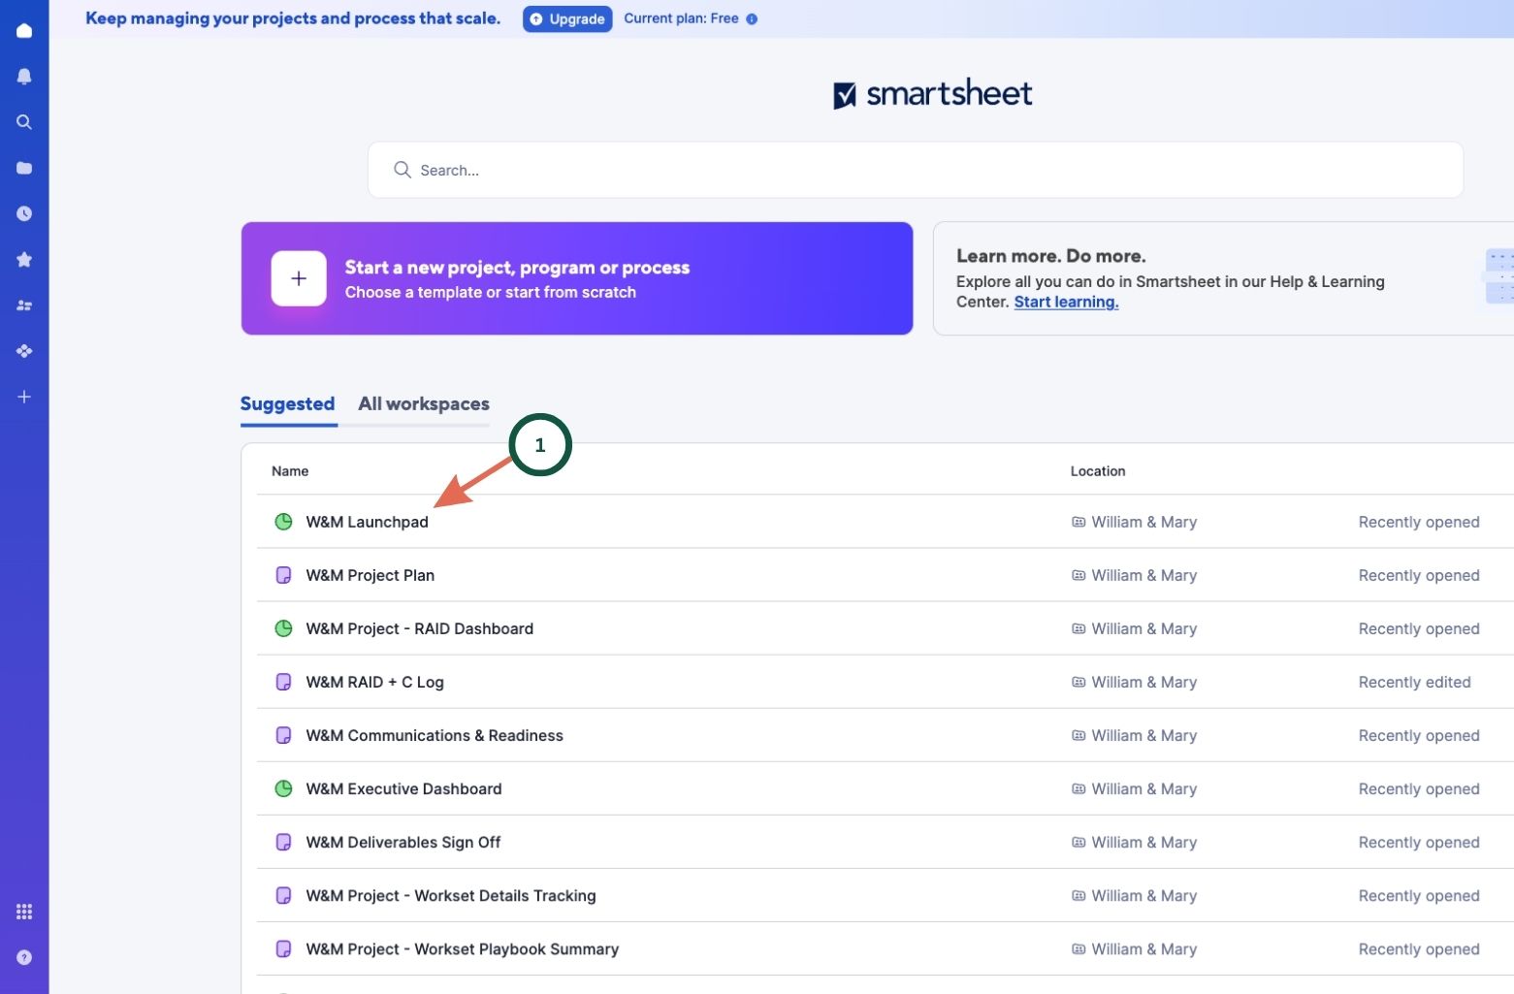
Task: Start a new project, program or process
Action: (577, 278)
